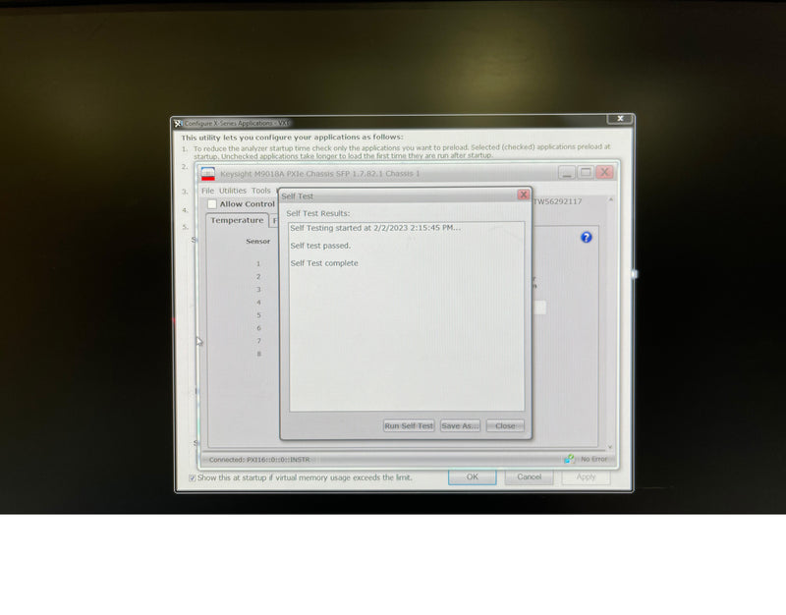Click OK in the configure utility
The height and width of the screenshot is (615, 786).
point(472,476)
